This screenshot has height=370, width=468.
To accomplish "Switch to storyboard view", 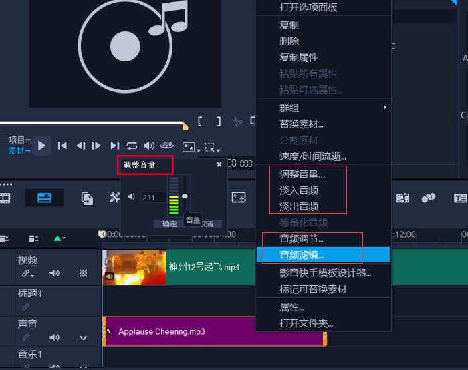I will [x=5, y=198].
